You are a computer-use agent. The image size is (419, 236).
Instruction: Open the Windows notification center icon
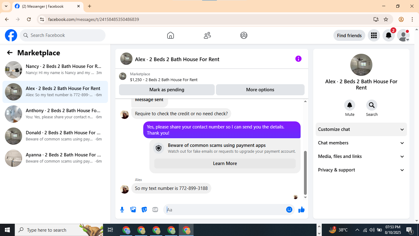409,230
